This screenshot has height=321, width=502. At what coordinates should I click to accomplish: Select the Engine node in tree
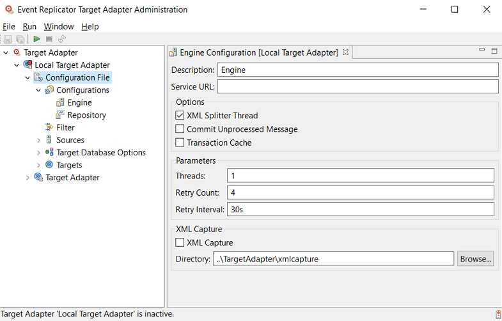[79, 102]
